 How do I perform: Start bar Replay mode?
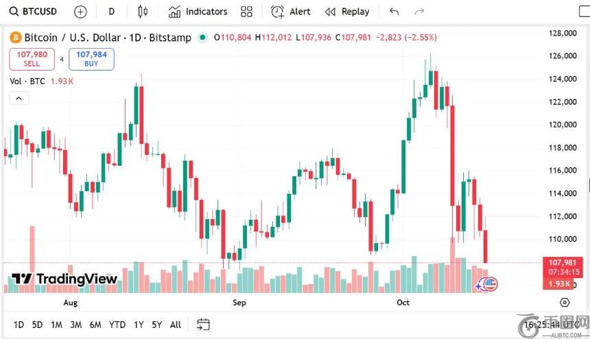pos(347,12)
